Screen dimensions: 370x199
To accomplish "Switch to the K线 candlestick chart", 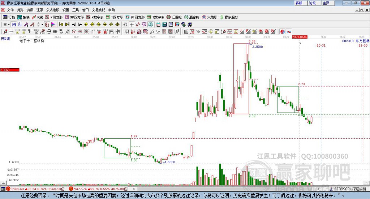I will click(37, 17).
